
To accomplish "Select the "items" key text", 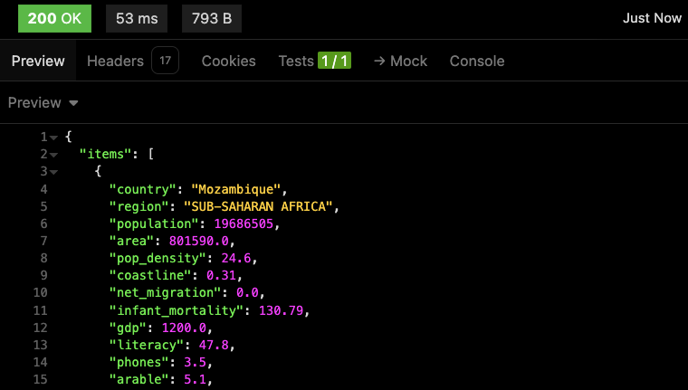I will pyautogui.click(x=105, y=154).
